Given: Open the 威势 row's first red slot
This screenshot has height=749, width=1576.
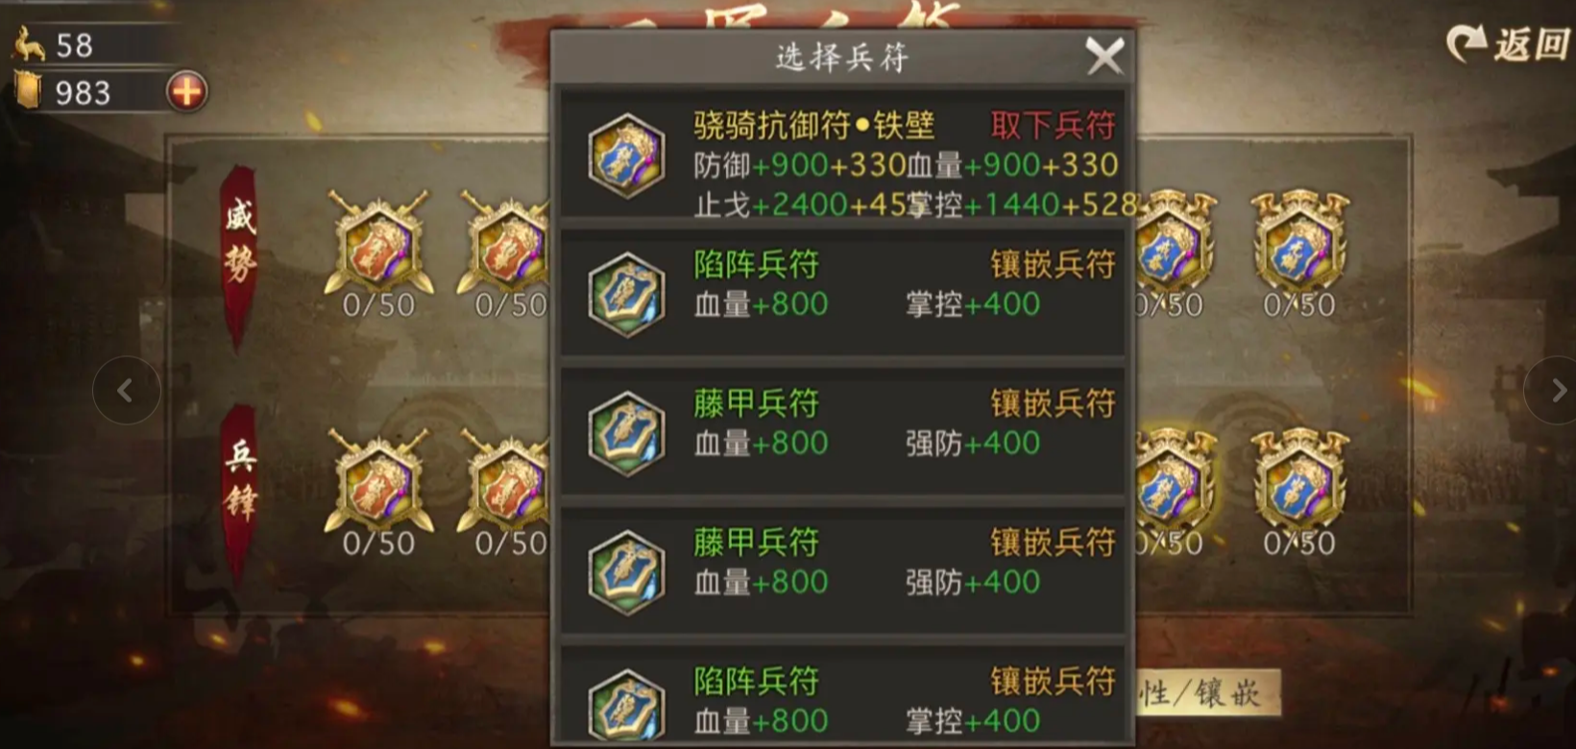Looking at the screenshot, I should [x=379, y=244].
